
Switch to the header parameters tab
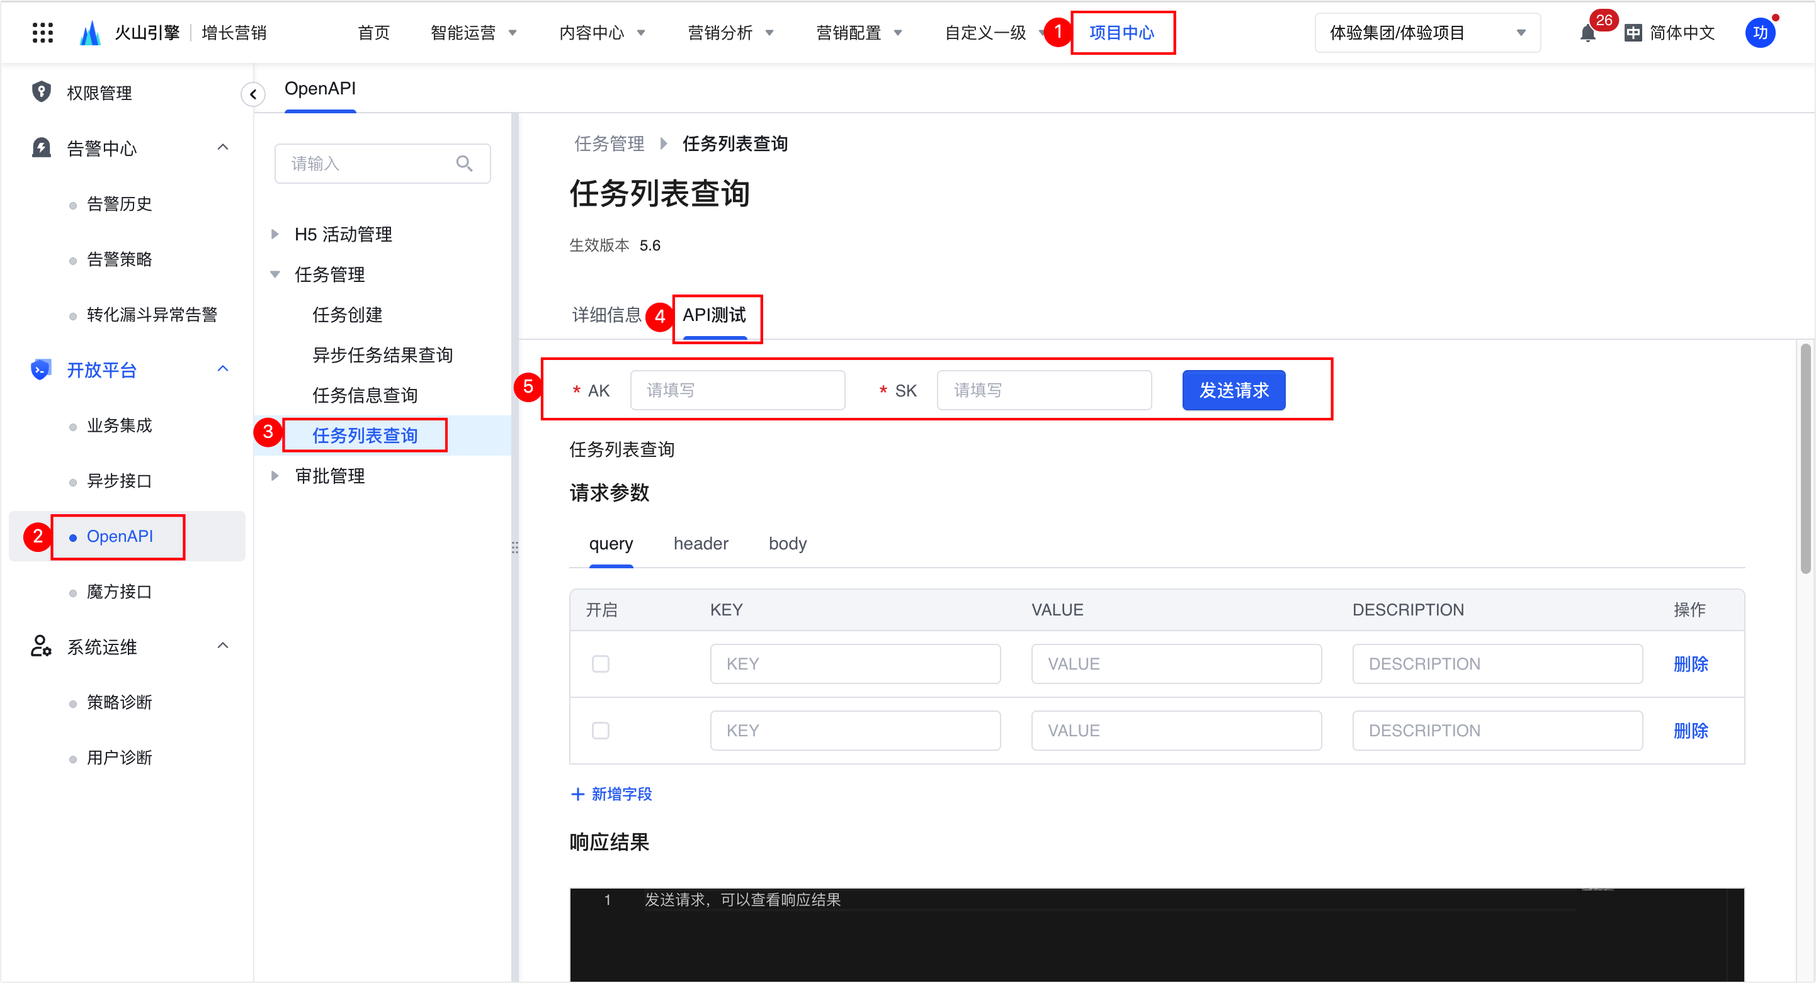pos(701,543)
